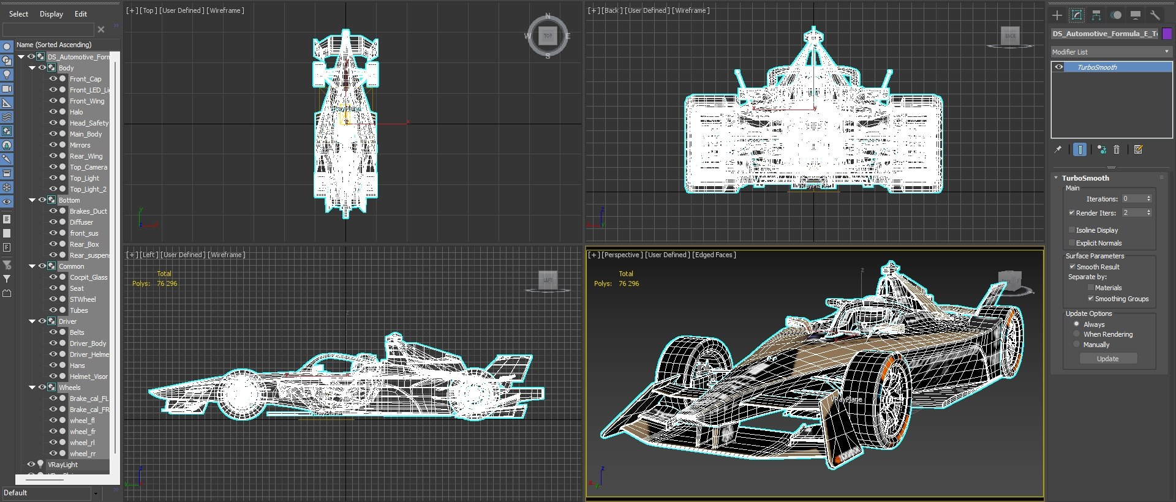Hide the Halo object eye icon
Image resolution: width=1176 pixels, height=502 pixels.
(53, 111)
